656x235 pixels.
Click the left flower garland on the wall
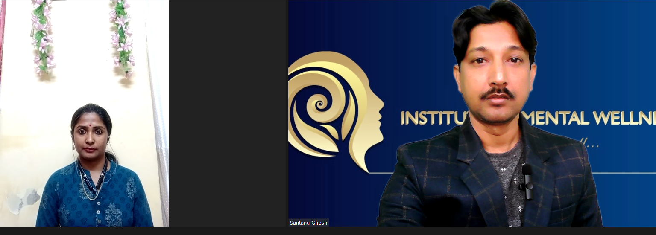(42, 36)
